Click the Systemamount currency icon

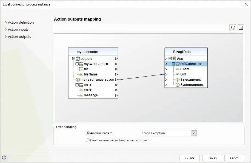click(x=178, y=85)
